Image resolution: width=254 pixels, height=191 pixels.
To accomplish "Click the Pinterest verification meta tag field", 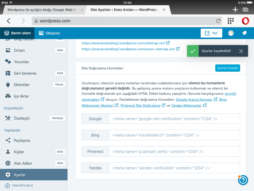I will point(174,152).
